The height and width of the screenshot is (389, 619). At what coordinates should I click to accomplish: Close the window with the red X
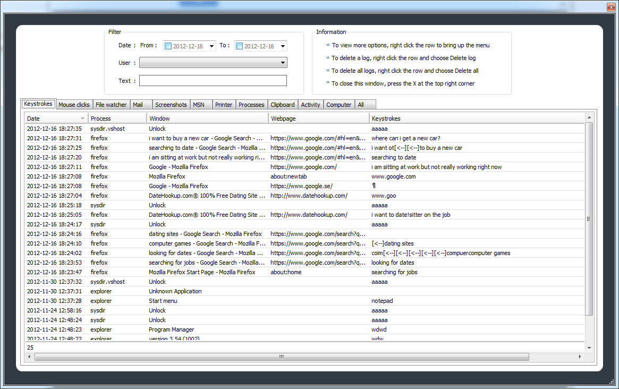(610, 7)
